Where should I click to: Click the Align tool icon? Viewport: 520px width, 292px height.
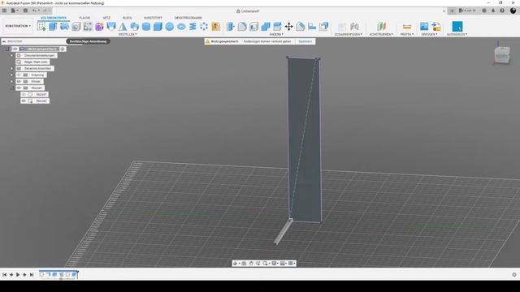(312, 27)
